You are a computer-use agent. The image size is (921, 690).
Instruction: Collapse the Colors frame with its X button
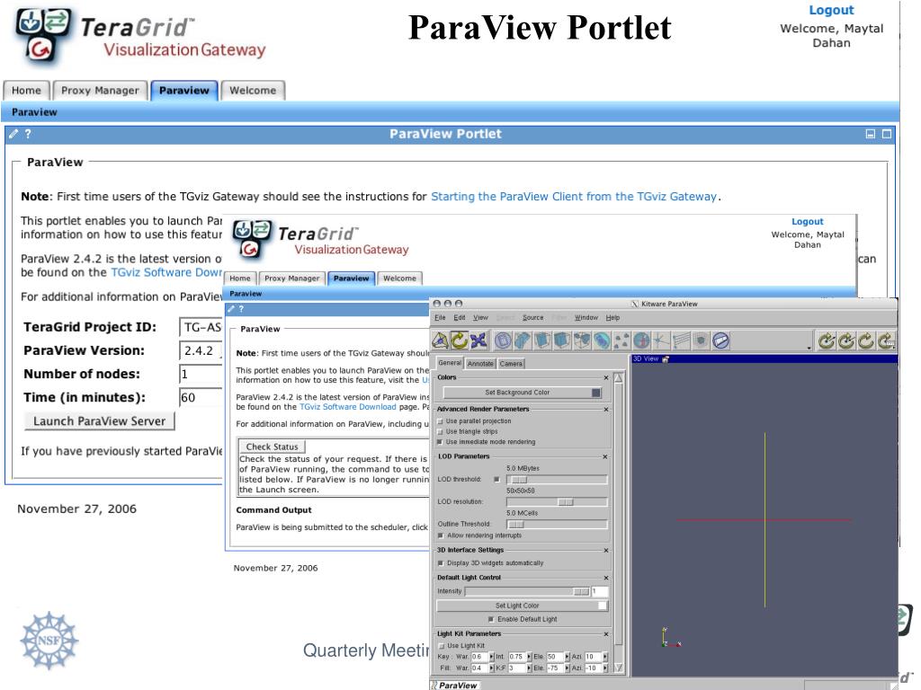click(x=606, y=378)
